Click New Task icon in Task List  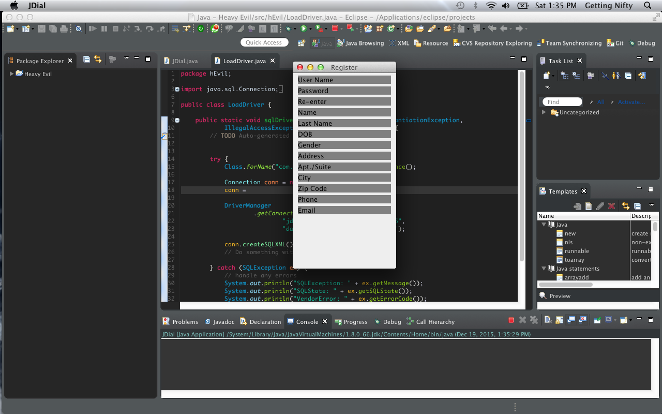click(546, 76)
